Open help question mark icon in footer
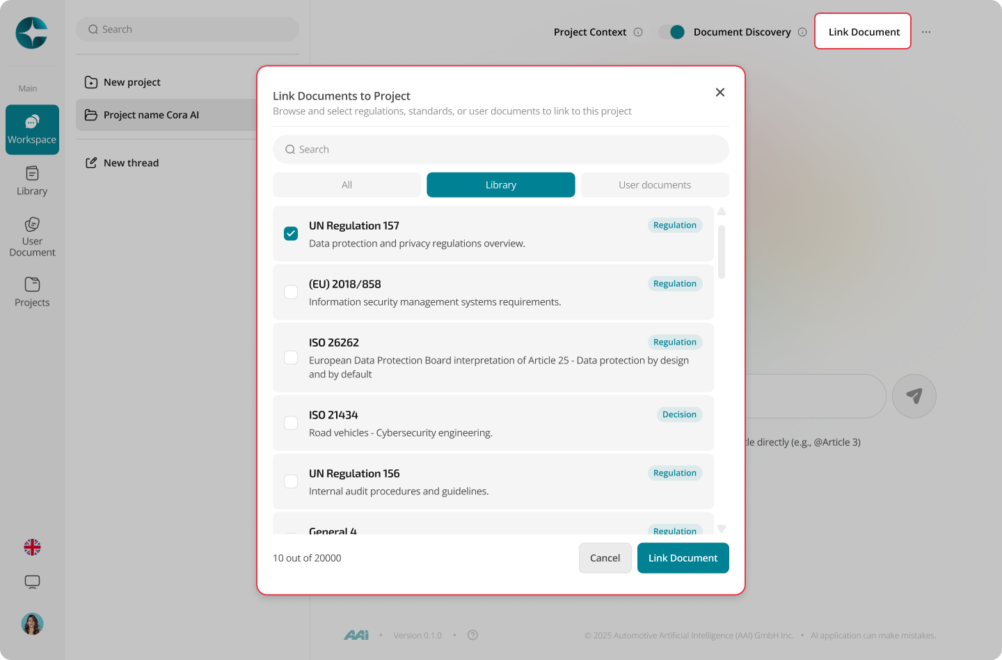 (473, 635)
